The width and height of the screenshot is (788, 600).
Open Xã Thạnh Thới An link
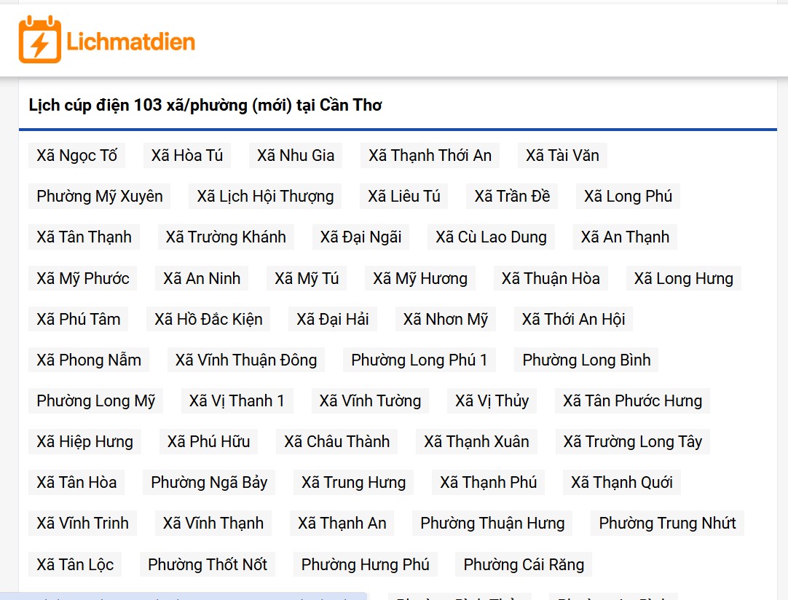[430, 155]
